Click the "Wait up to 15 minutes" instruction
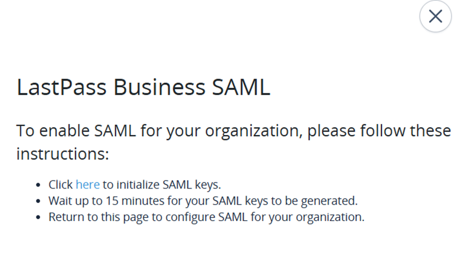The height and width of the screenshot is (263, 455). coord(202,200)
